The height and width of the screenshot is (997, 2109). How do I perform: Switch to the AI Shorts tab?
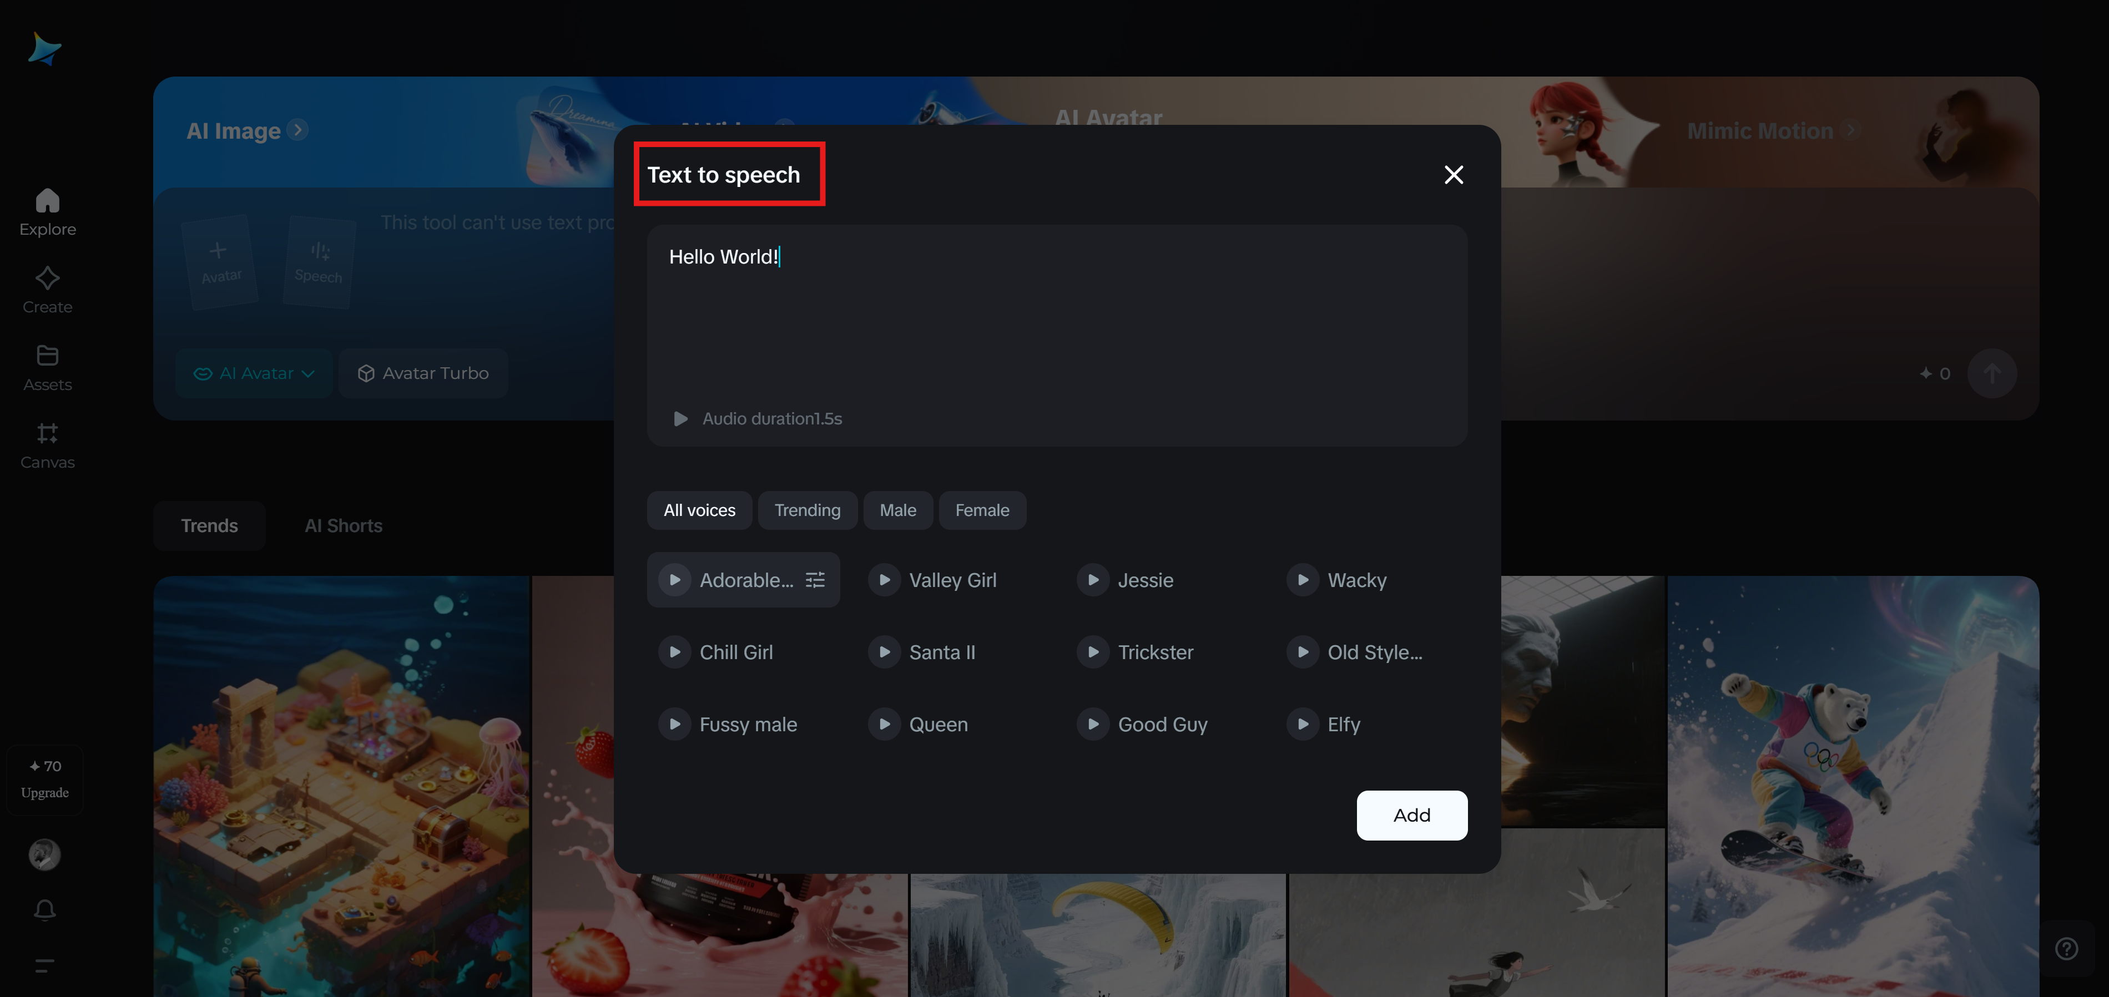click(x=343, y=525)
